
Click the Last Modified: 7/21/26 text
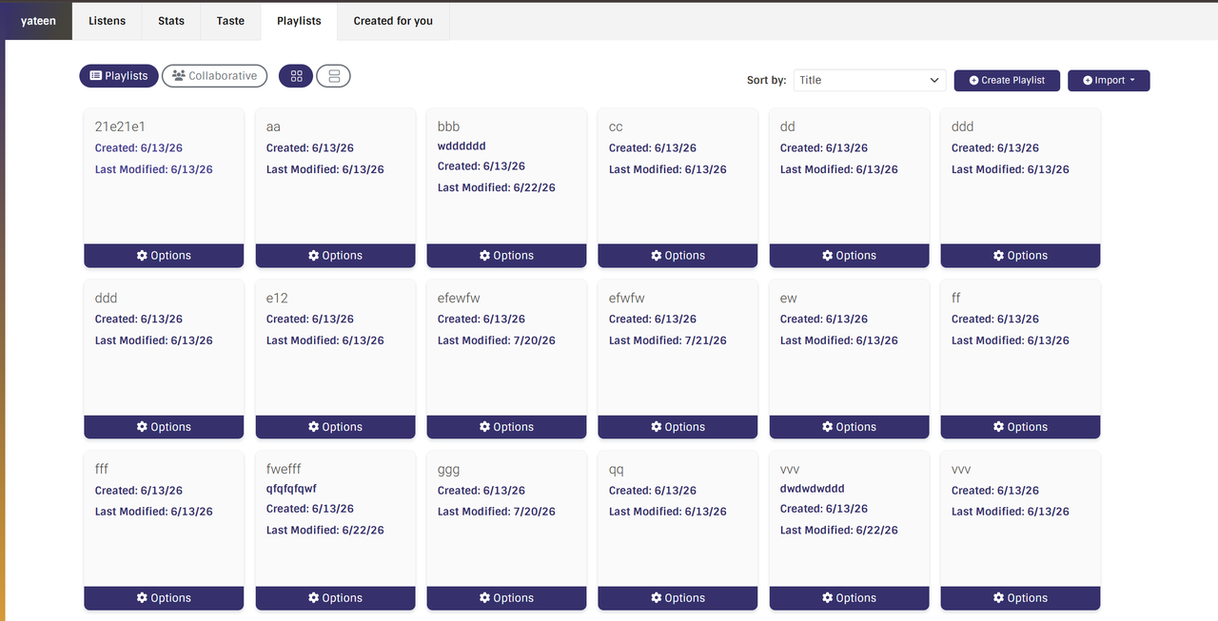click(x=668, y=340)
